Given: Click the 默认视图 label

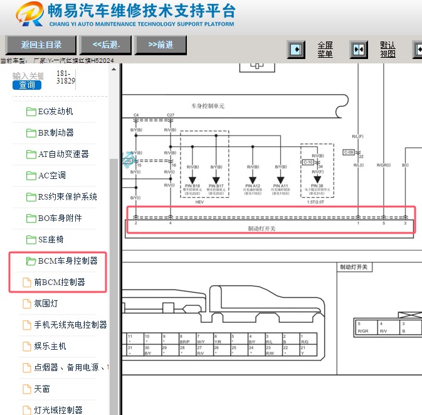Looking at the screenshot, I should (388, 50).
